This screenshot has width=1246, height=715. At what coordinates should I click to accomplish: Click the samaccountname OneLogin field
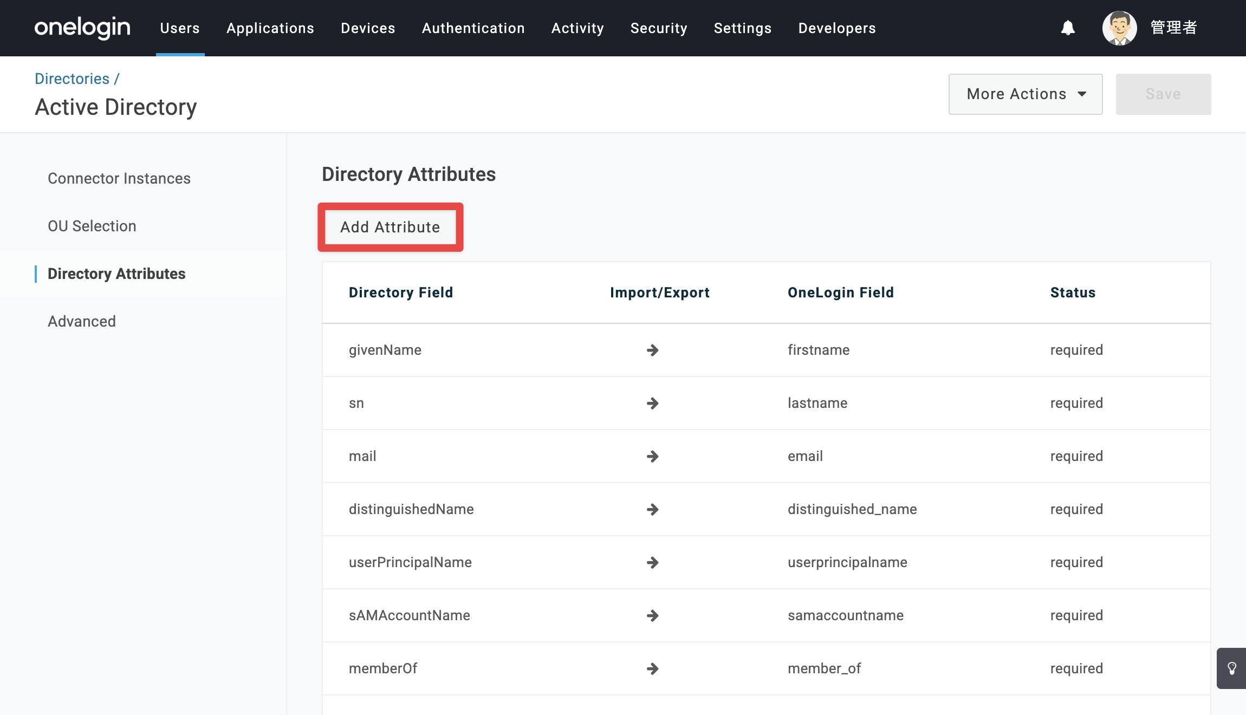[x=846, y=616]
